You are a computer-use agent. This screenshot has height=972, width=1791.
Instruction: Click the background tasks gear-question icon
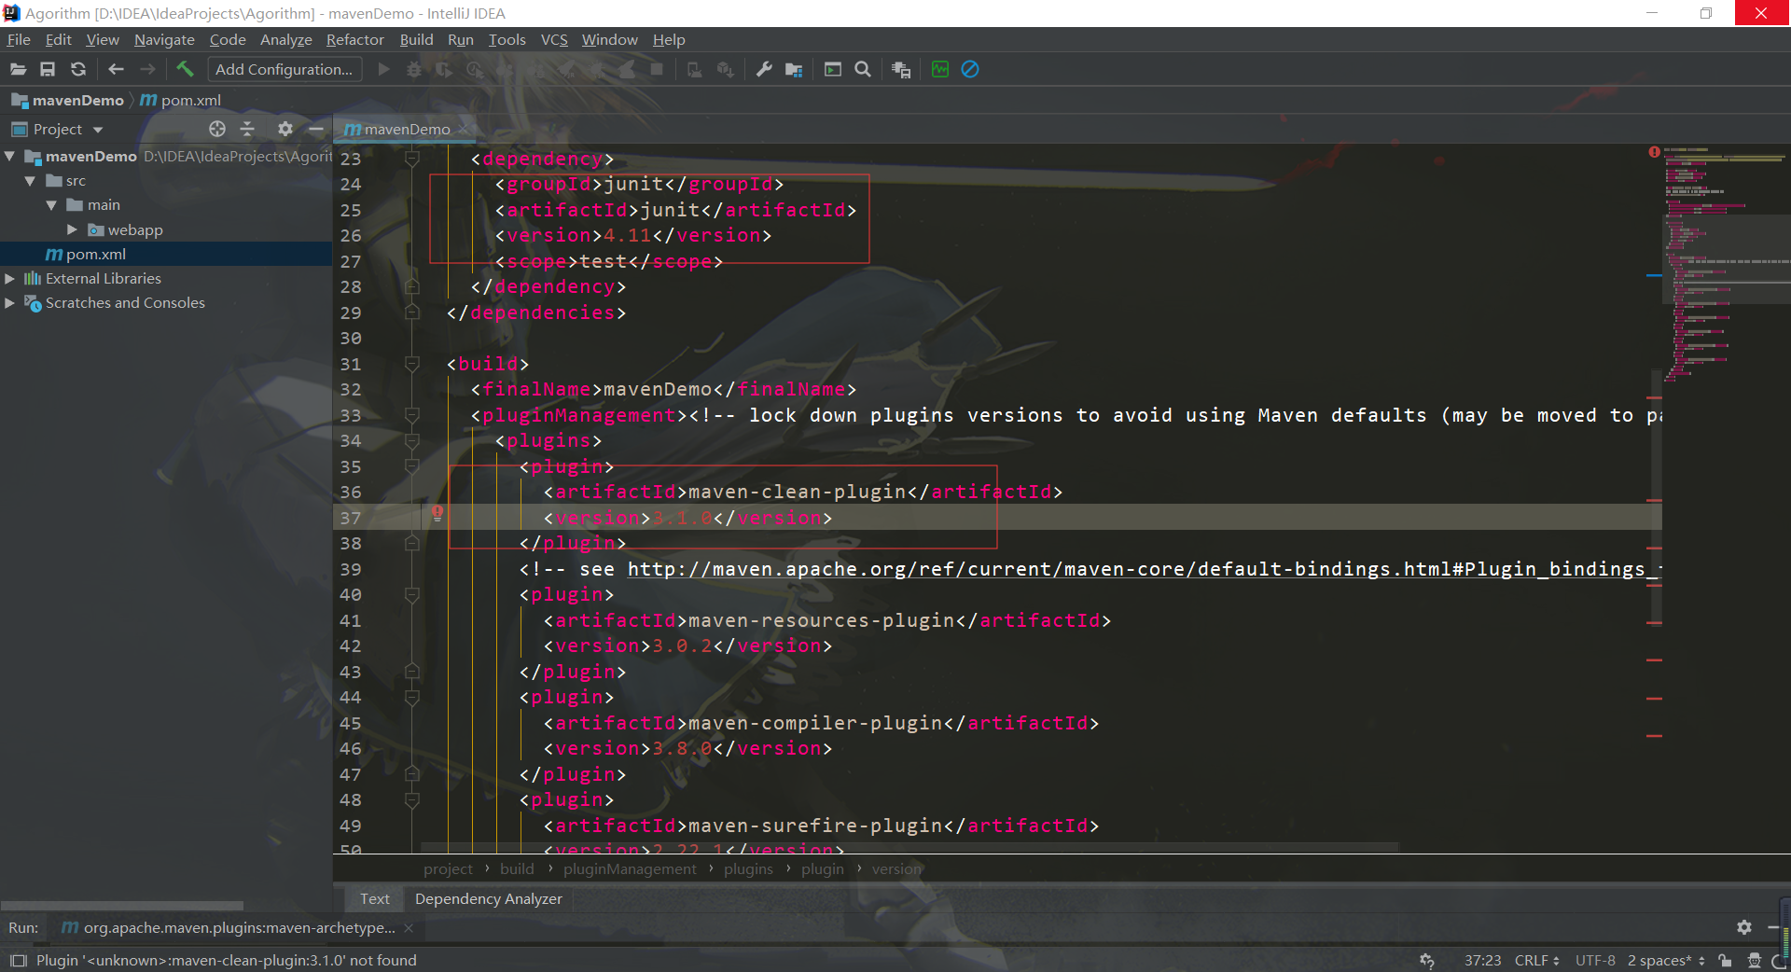tap(1427, 961)
